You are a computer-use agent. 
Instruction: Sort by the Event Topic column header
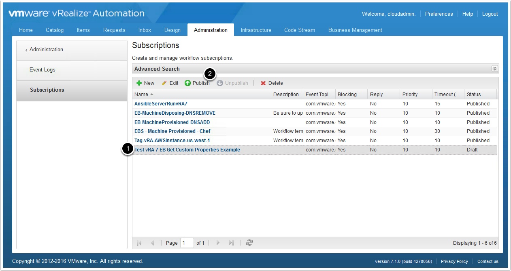[x=319, y=95]
